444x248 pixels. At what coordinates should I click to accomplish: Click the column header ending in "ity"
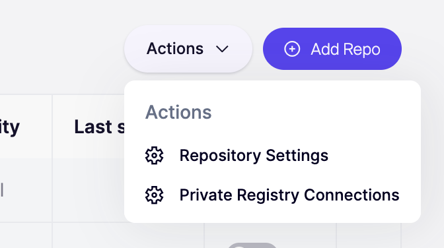pyautogui.click(x=10, y=127)
